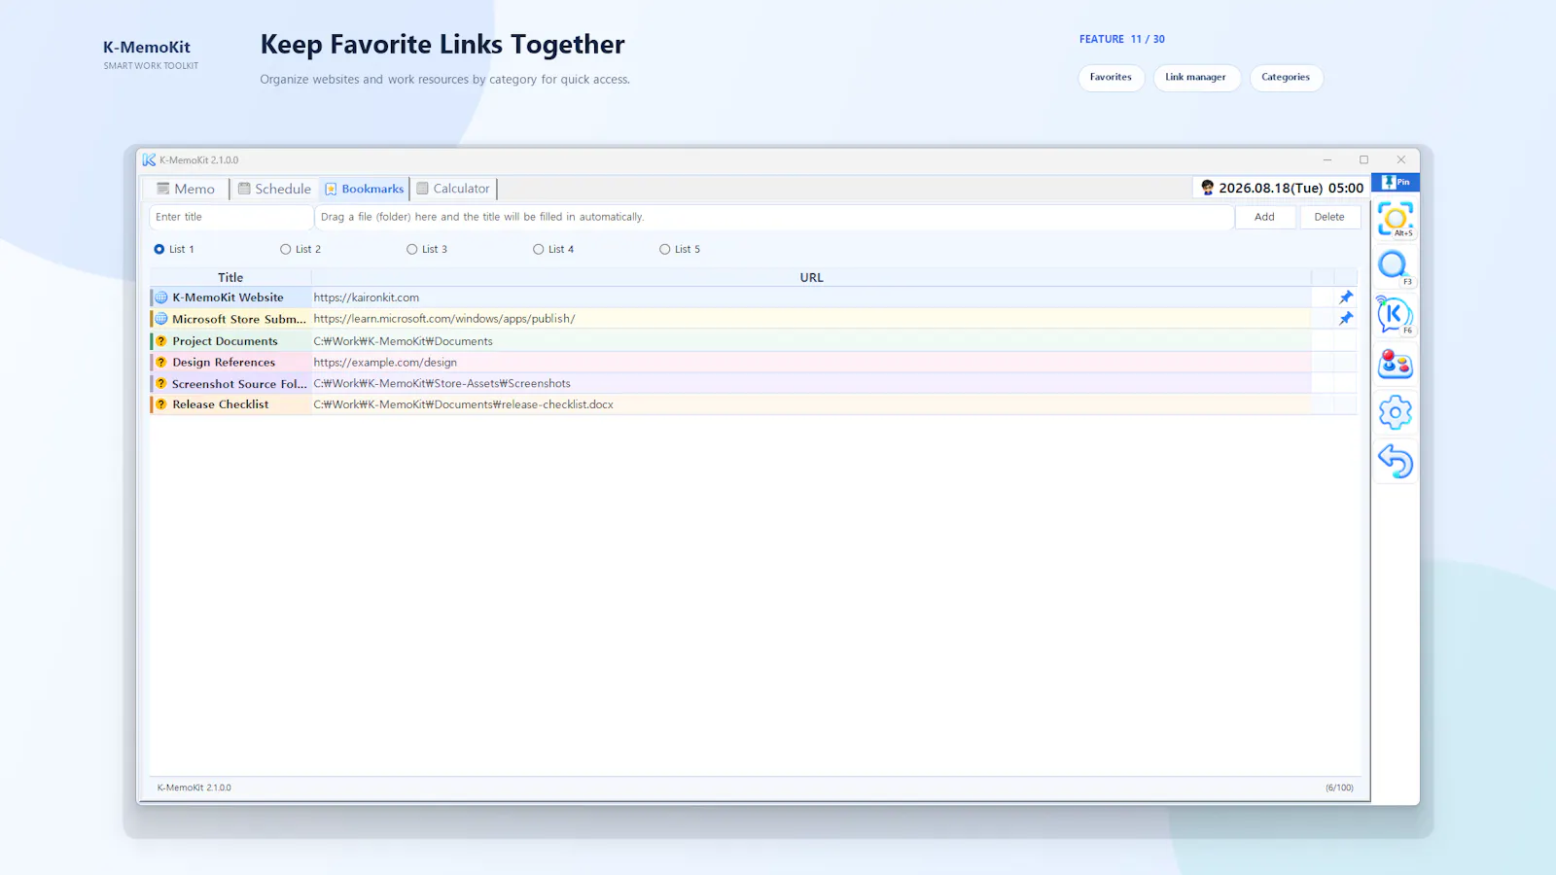Open the K chat tool (F6)
1556x875 pixels.
tap(1396, 315)
